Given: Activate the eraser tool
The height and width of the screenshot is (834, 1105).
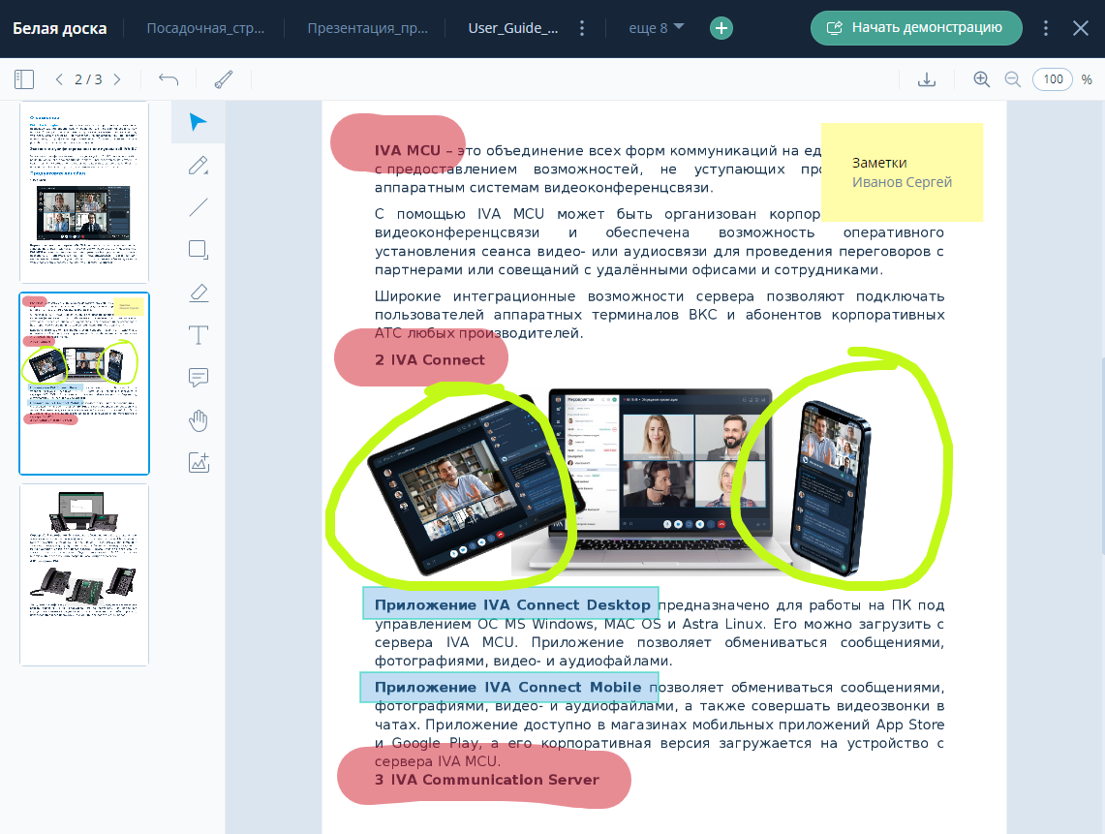Looking at the screenshot, I should pos(198,293).
